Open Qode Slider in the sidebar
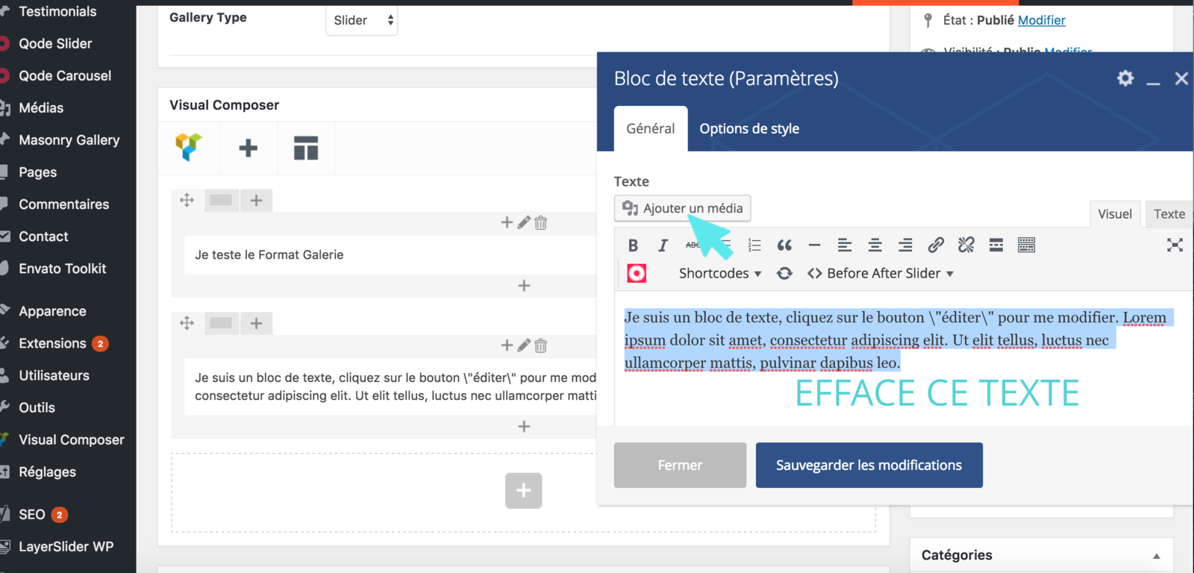The image size is (1194, 573). 55,43
